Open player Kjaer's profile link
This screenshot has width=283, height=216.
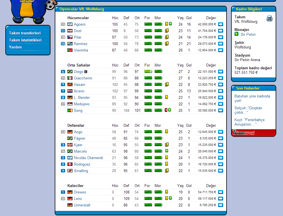click(x=78, y=145)
